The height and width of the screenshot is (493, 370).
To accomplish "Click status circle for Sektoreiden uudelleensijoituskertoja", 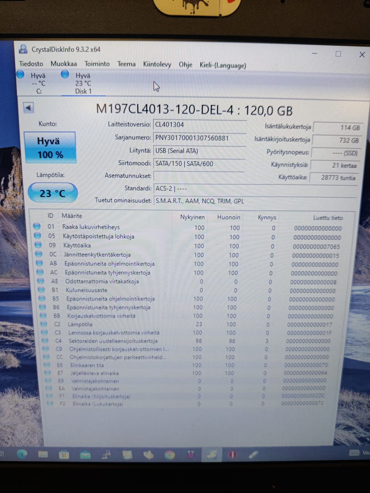I will pos(45,340).
